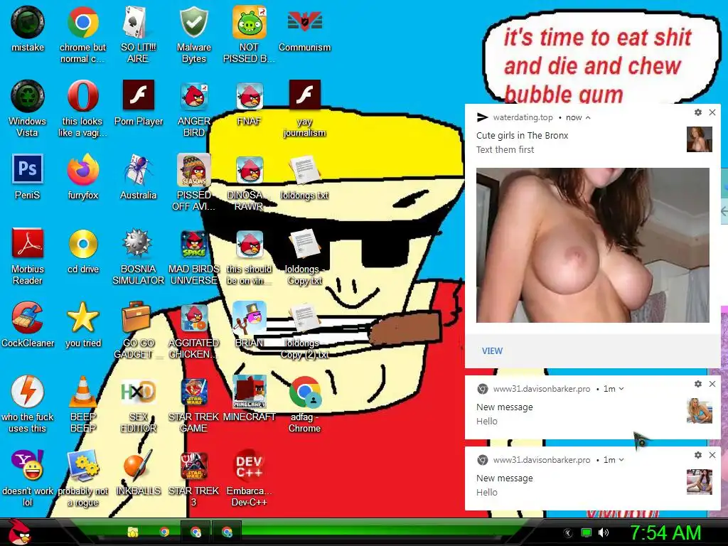Select 'loldongs - Copy (2).txt' file
728x546 pixels.
tap(304, 330)
